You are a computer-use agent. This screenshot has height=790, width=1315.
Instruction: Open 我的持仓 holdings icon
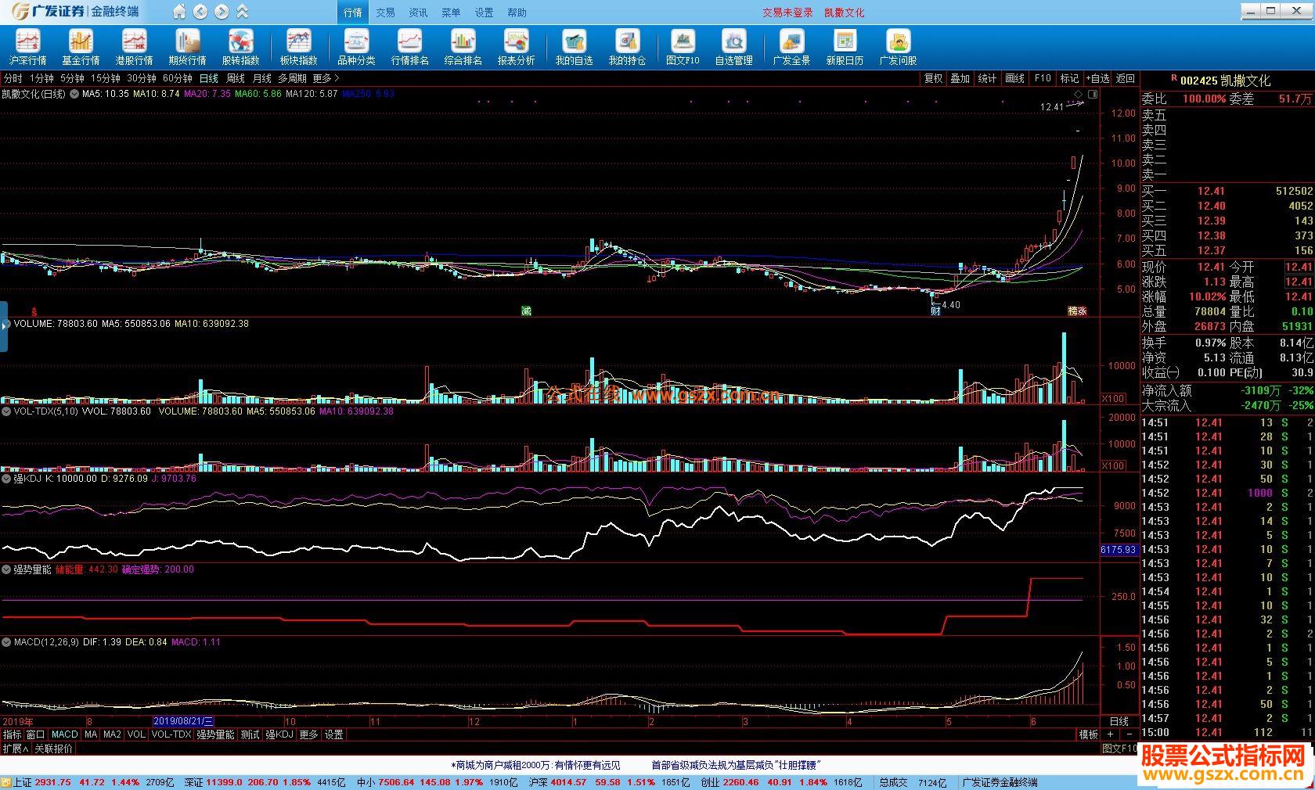point(627,47)
